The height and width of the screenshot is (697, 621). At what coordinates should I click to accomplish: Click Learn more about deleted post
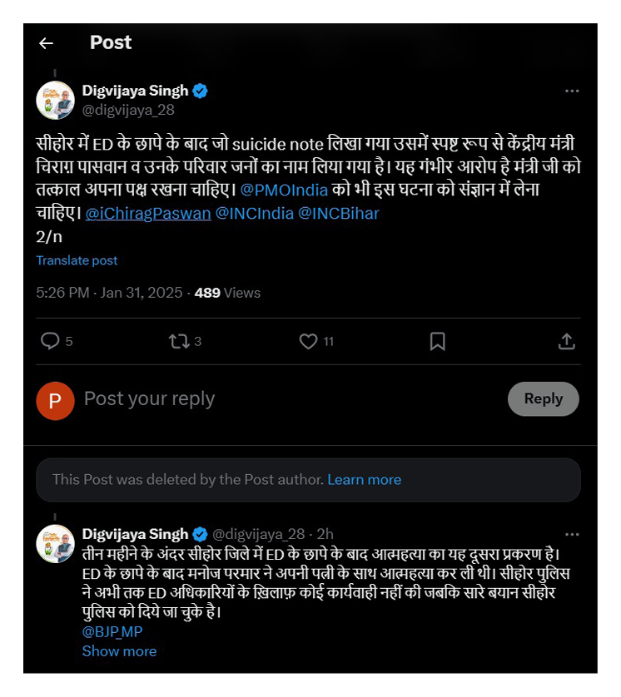click(x=364, y=480)
